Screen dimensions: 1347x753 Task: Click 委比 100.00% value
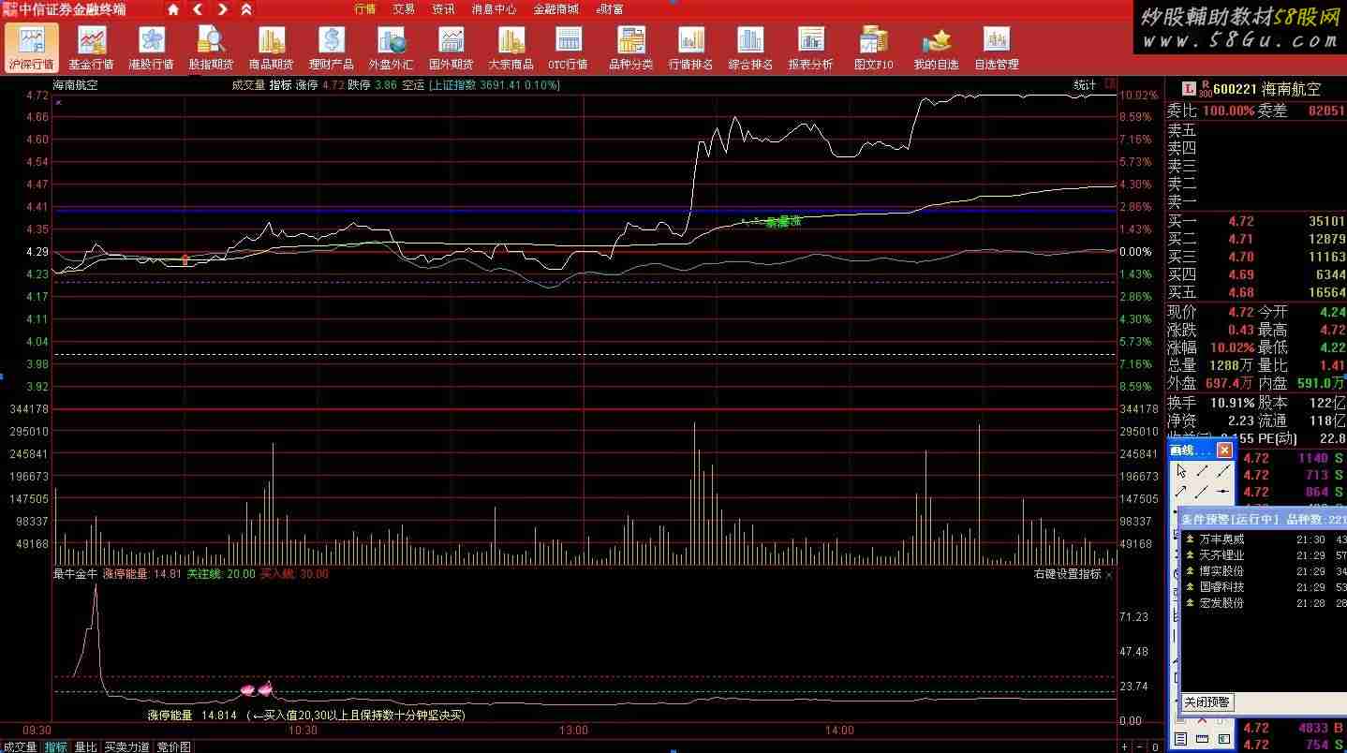1228,111
